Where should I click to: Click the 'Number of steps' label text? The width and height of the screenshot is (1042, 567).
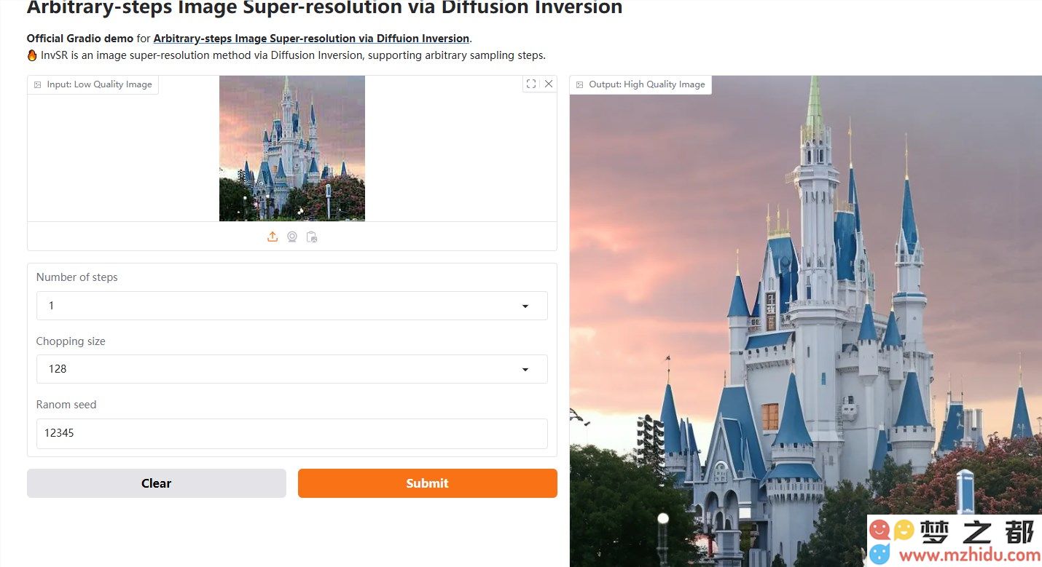(x=77, y=277)
